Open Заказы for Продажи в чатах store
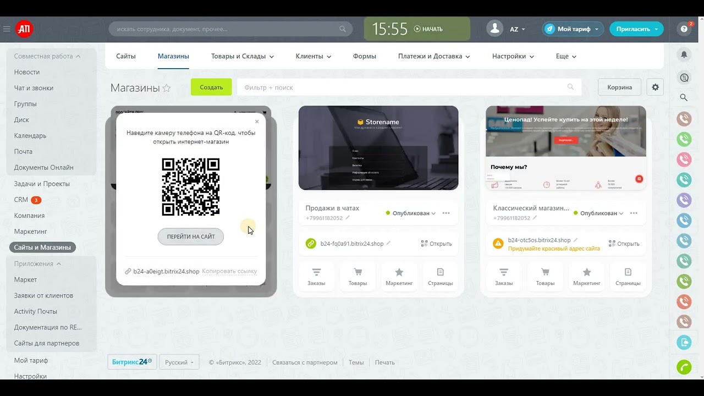Image resolution: width=704 pixels, height=396 pixels. 316,277
